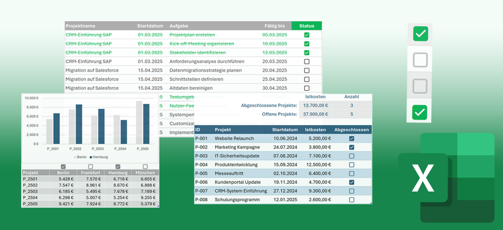This screenshot has height=230, width=503.
Task: Tick Status checkbox for Altdaten bereinigen
Action: pos(307,88)
